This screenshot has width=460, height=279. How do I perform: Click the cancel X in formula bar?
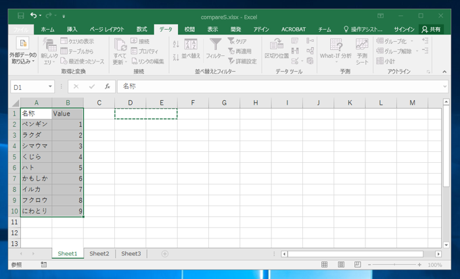tap(76, 86)
